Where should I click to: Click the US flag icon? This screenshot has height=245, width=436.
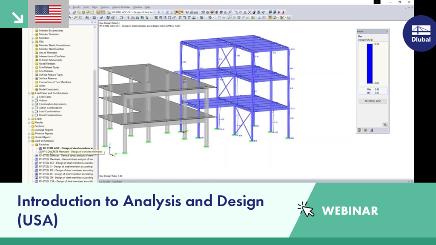[x=49, y=14]
